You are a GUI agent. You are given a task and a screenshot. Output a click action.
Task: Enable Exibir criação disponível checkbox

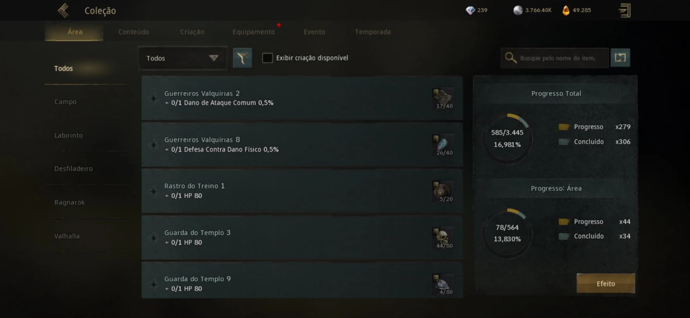[267, 58]
